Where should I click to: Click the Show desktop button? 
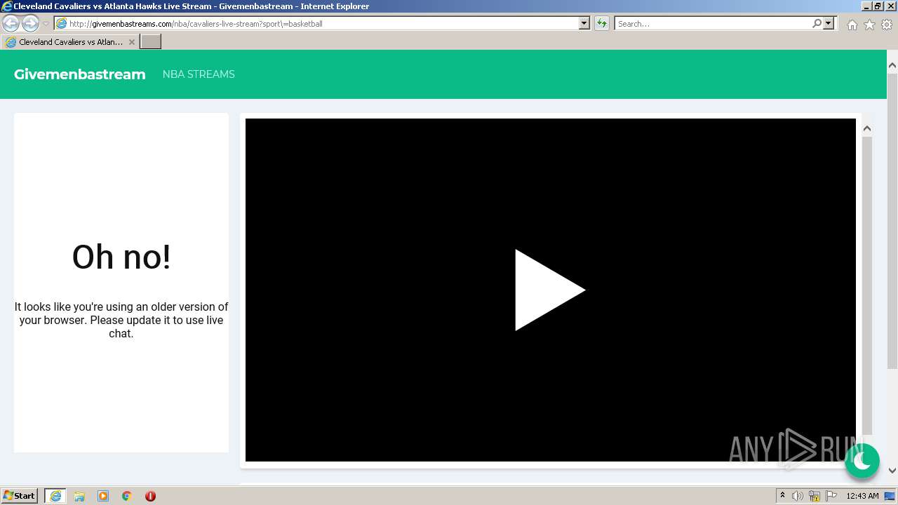point(890,496)
